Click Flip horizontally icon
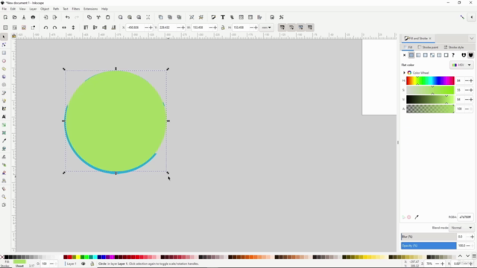This screenshot has height=268, width=477. tap(64, 28)
